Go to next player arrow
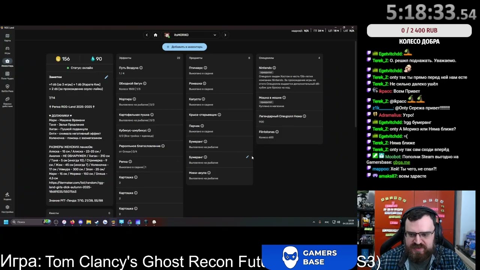Viewport: 480px width, 270px height. coord(225,35)
